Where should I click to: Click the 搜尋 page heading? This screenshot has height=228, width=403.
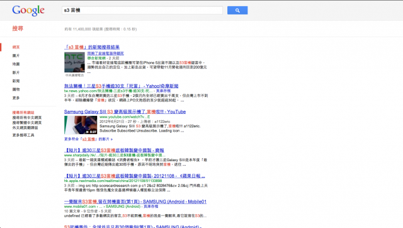click(18, 28)
